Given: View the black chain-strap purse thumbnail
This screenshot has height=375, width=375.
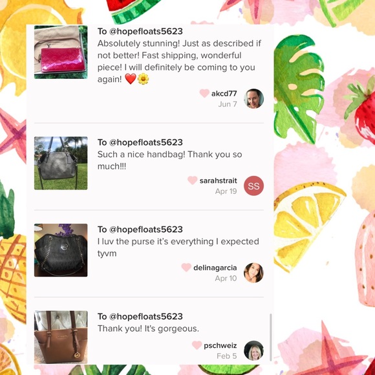Looking at the screenshot, I should point(61,250).
